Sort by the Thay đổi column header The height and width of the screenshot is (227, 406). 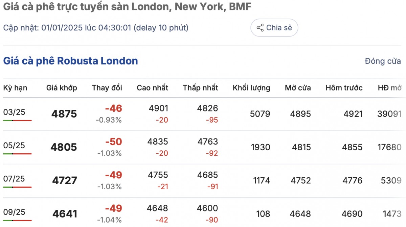point(107,88)
